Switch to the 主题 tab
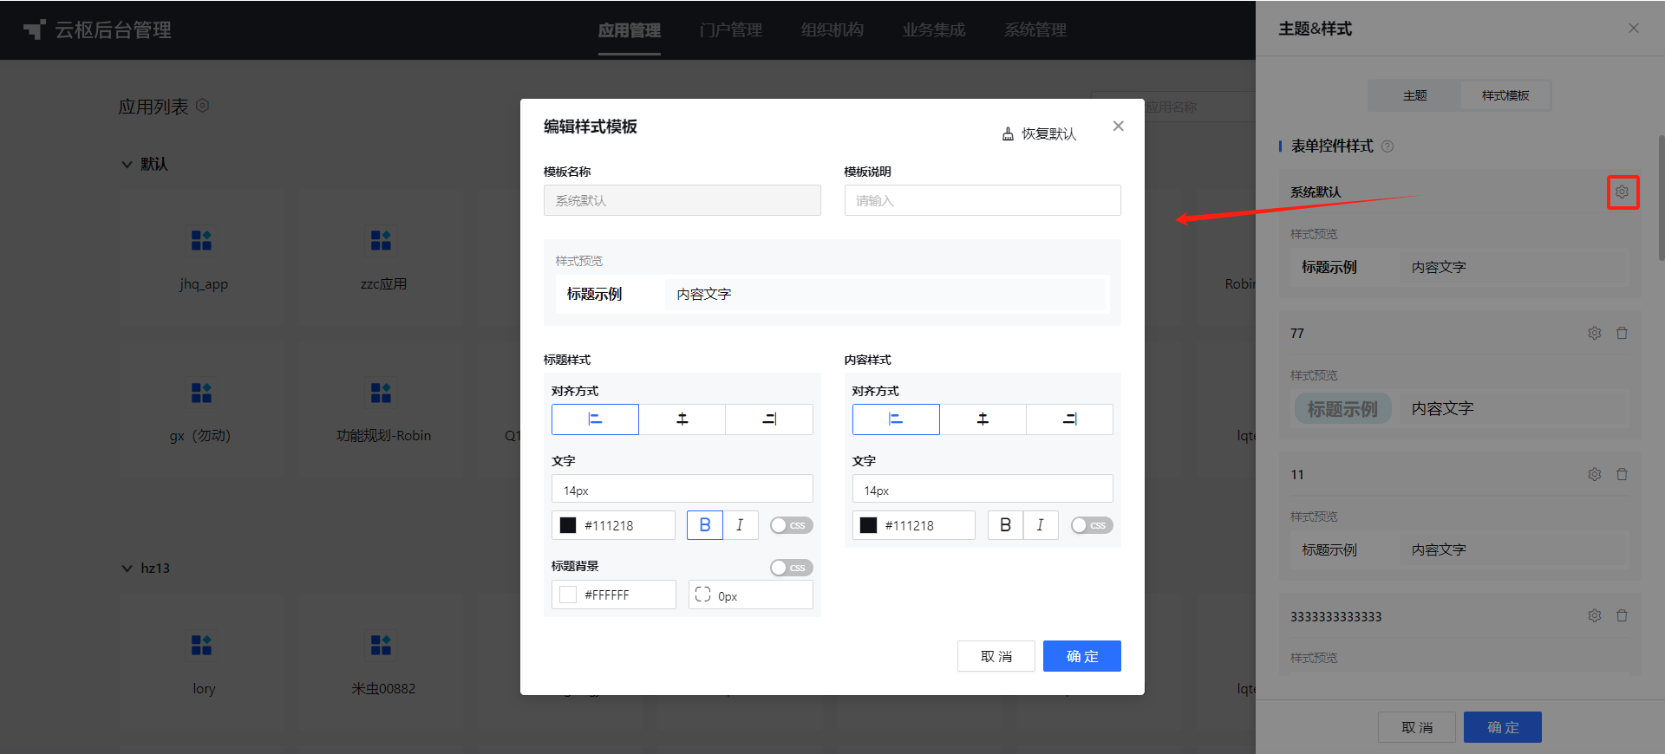1665x754 pixels. click(1414, 95)
